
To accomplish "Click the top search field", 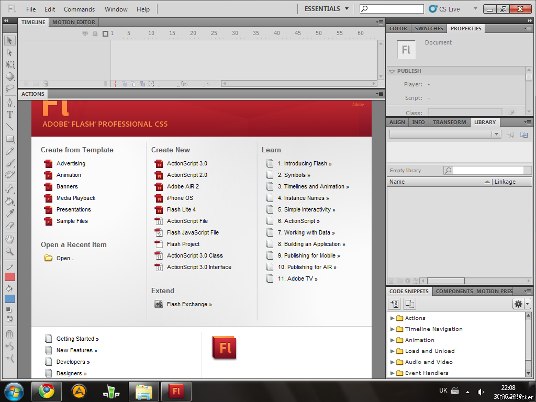I will coord(392,9).
